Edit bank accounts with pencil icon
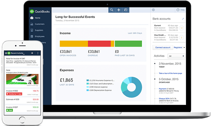This screenshot has width=212, height=126. 183,19
